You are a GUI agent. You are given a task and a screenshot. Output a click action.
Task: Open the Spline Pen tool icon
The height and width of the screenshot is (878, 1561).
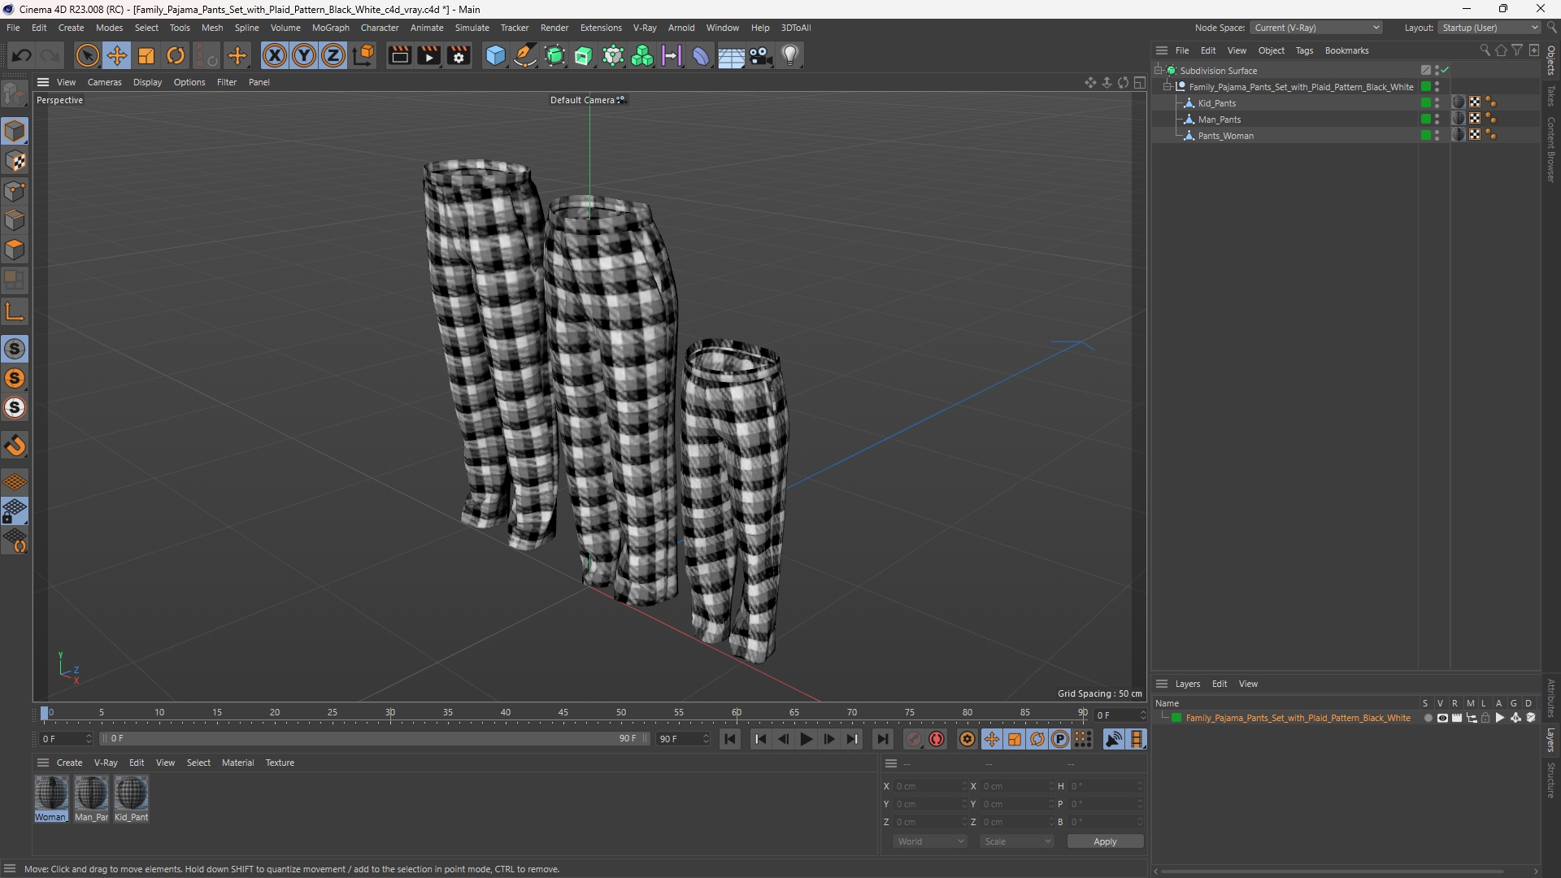tap(525, 55)
